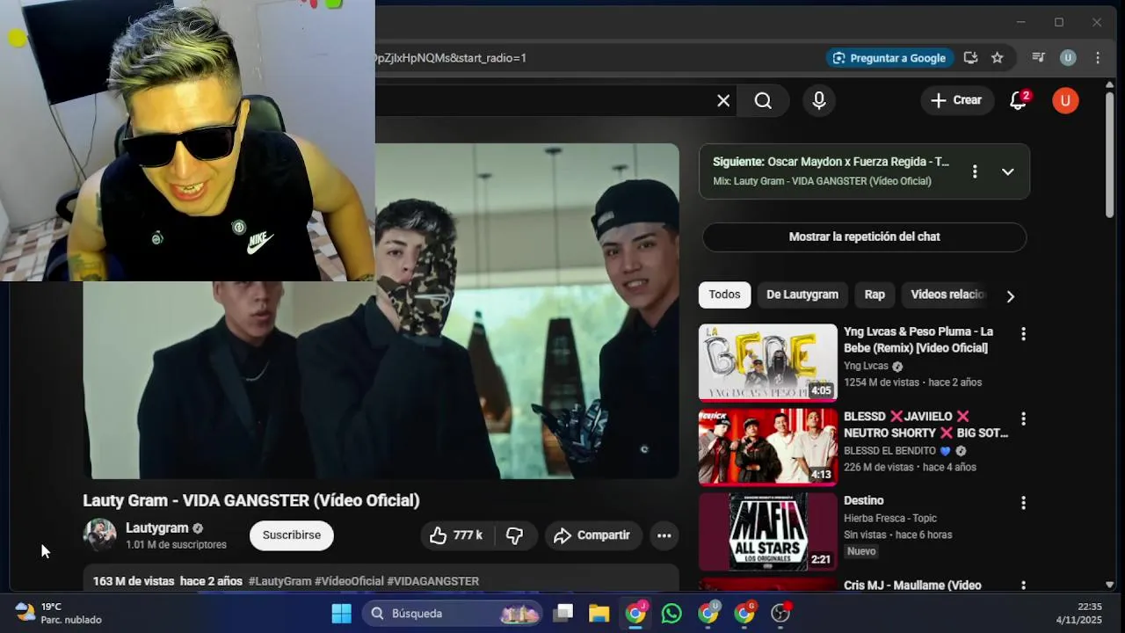This screenshot has width=1125, height=633.
Task: Open options for BLESSD video
Action: 1023,418
